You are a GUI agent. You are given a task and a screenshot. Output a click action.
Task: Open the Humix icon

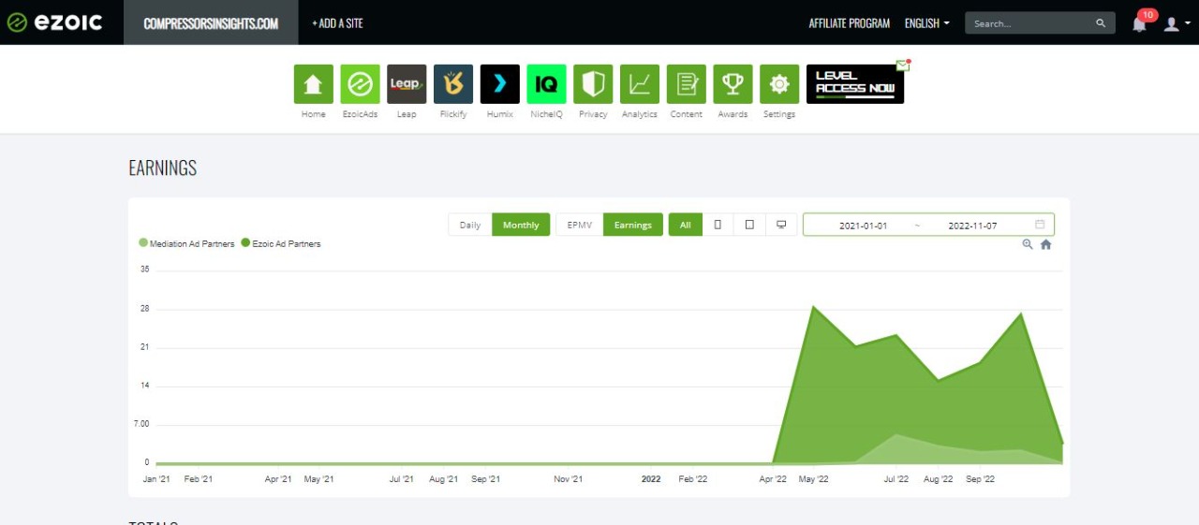coord(500,84)
